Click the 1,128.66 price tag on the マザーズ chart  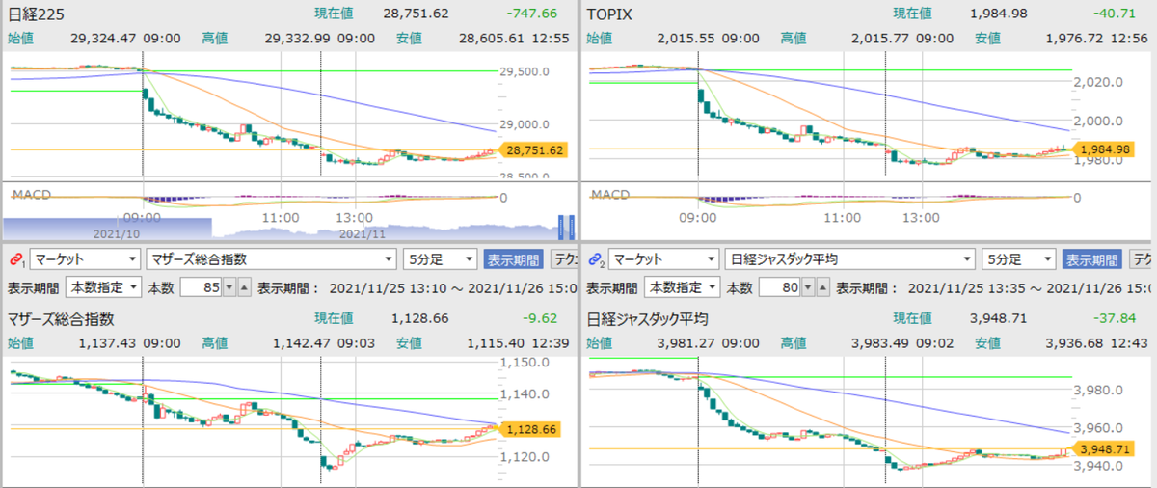(x=531, y=429)
